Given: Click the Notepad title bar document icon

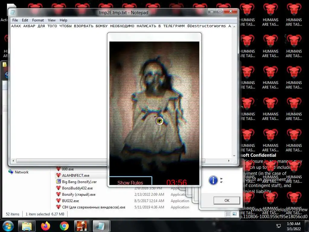Looking at the screenshot, I should click(13, 13).
